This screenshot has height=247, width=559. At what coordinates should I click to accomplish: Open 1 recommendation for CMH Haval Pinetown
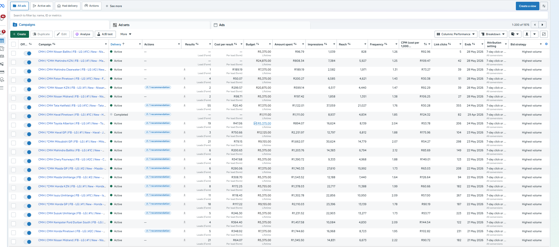158,114
